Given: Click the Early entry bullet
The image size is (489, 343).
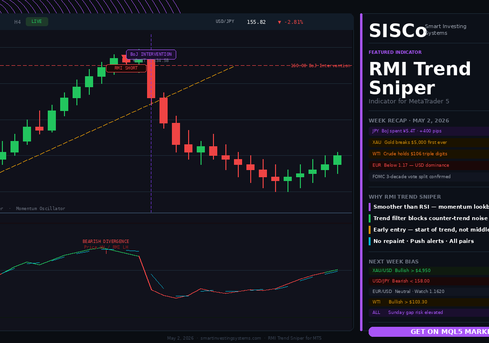Looking at the screenshot, I should tap(429, 230).
